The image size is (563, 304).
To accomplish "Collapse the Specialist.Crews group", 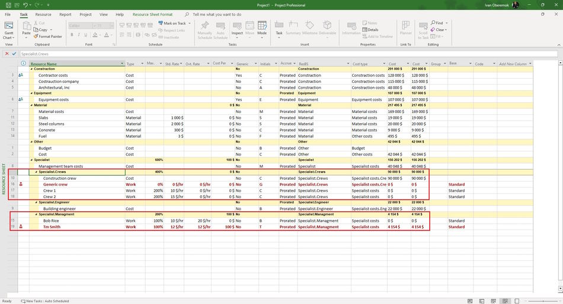I will (x=36, y=172).
